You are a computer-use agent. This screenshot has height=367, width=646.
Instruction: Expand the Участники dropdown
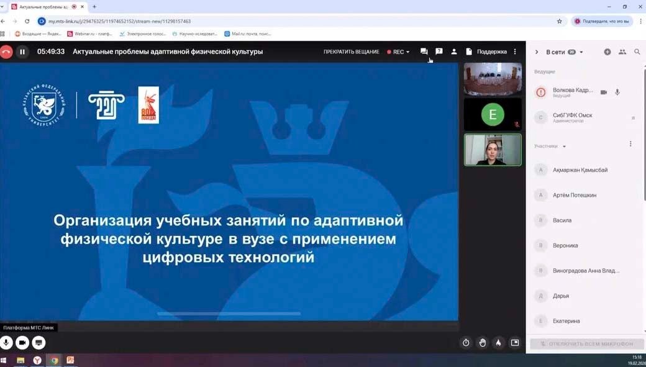(x=563, y=146)
